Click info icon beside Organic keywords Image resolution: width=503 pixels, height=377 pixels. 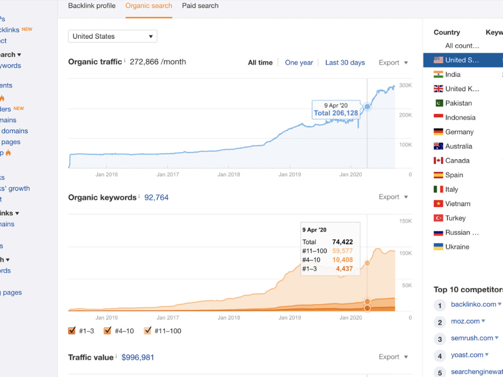point(139,196)
